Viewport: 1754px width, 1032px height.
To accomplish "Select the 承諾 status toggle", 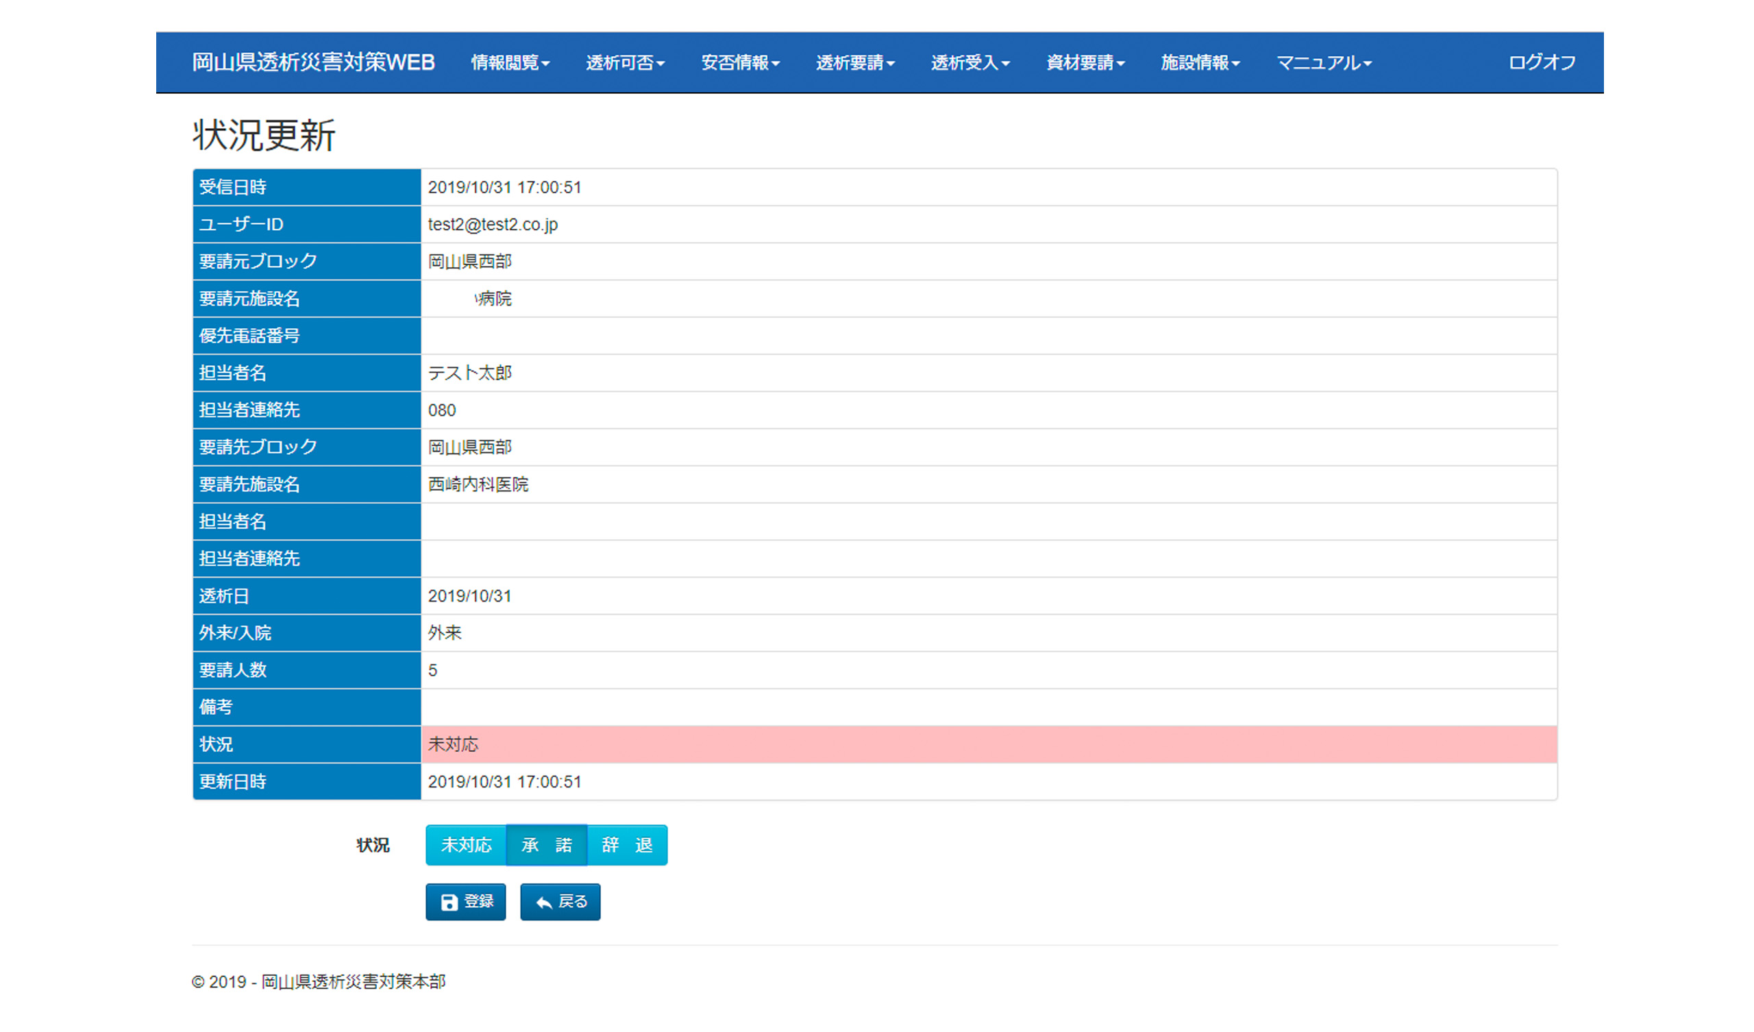I will 546,845.
